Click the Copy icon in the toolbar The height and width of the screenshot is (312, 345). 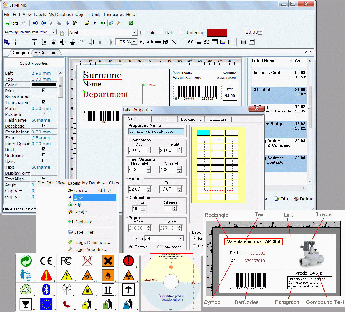pyautogui.click(x=59, y=23)
